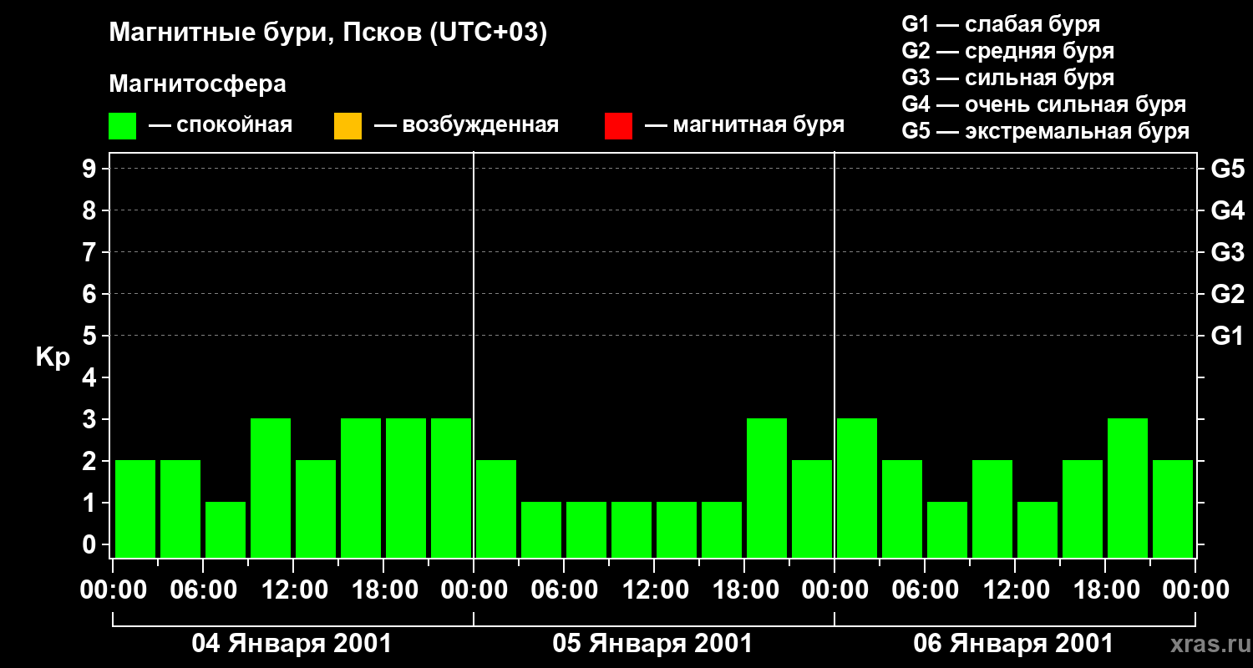1253x668 pixels.
Task: Click the '— спокойная' legend label
Action: tap(221, 125)
